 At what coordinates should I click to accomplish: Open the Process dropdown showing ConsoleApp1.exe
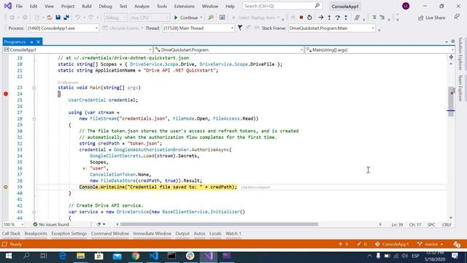point(63,28)
